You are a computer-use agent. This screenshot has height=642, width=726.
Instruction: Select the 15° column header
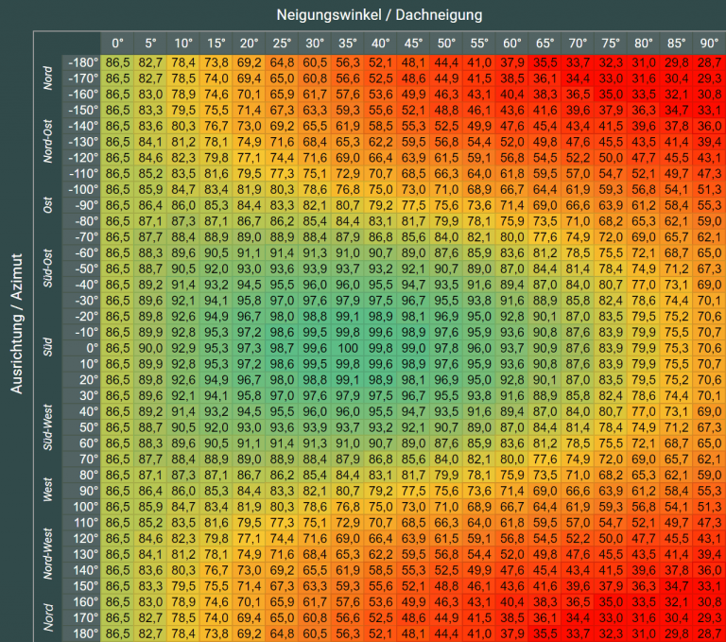[216, 43]
